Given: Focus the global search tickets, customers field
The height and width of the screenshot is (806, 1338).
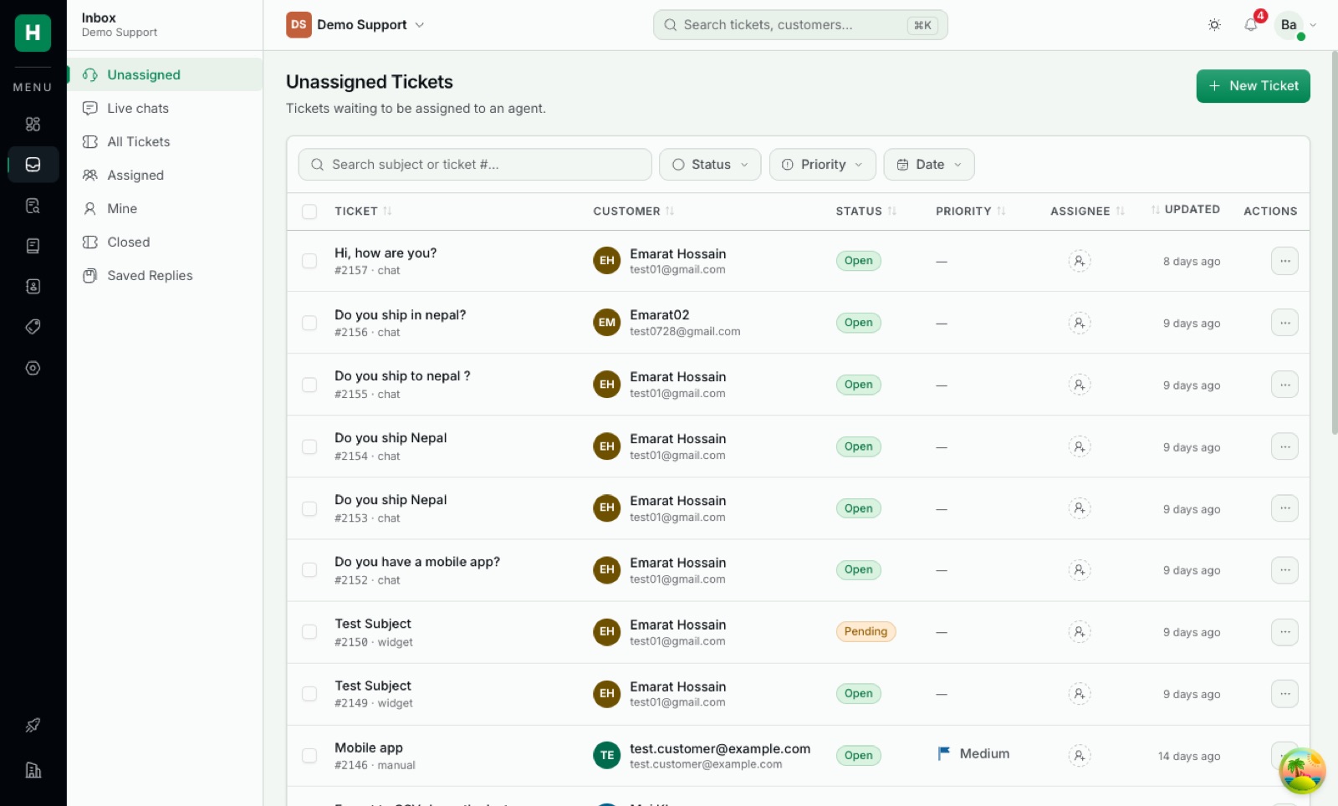Looking at the screenshot, I should 800,25.
